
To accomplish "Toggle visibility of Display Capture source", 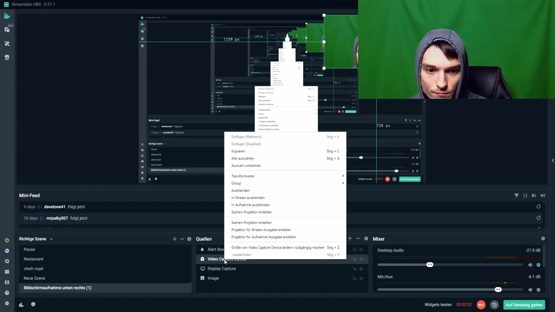I will click(361, 269).
